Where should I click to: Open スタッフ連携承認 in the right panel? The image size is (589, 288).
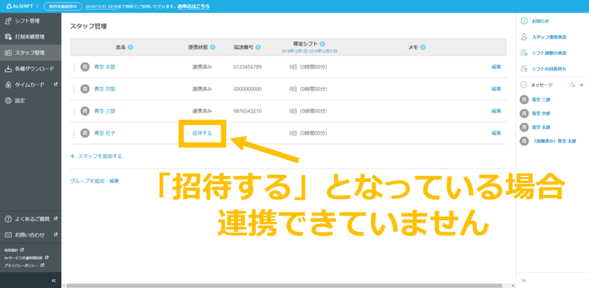click(544, 37)
